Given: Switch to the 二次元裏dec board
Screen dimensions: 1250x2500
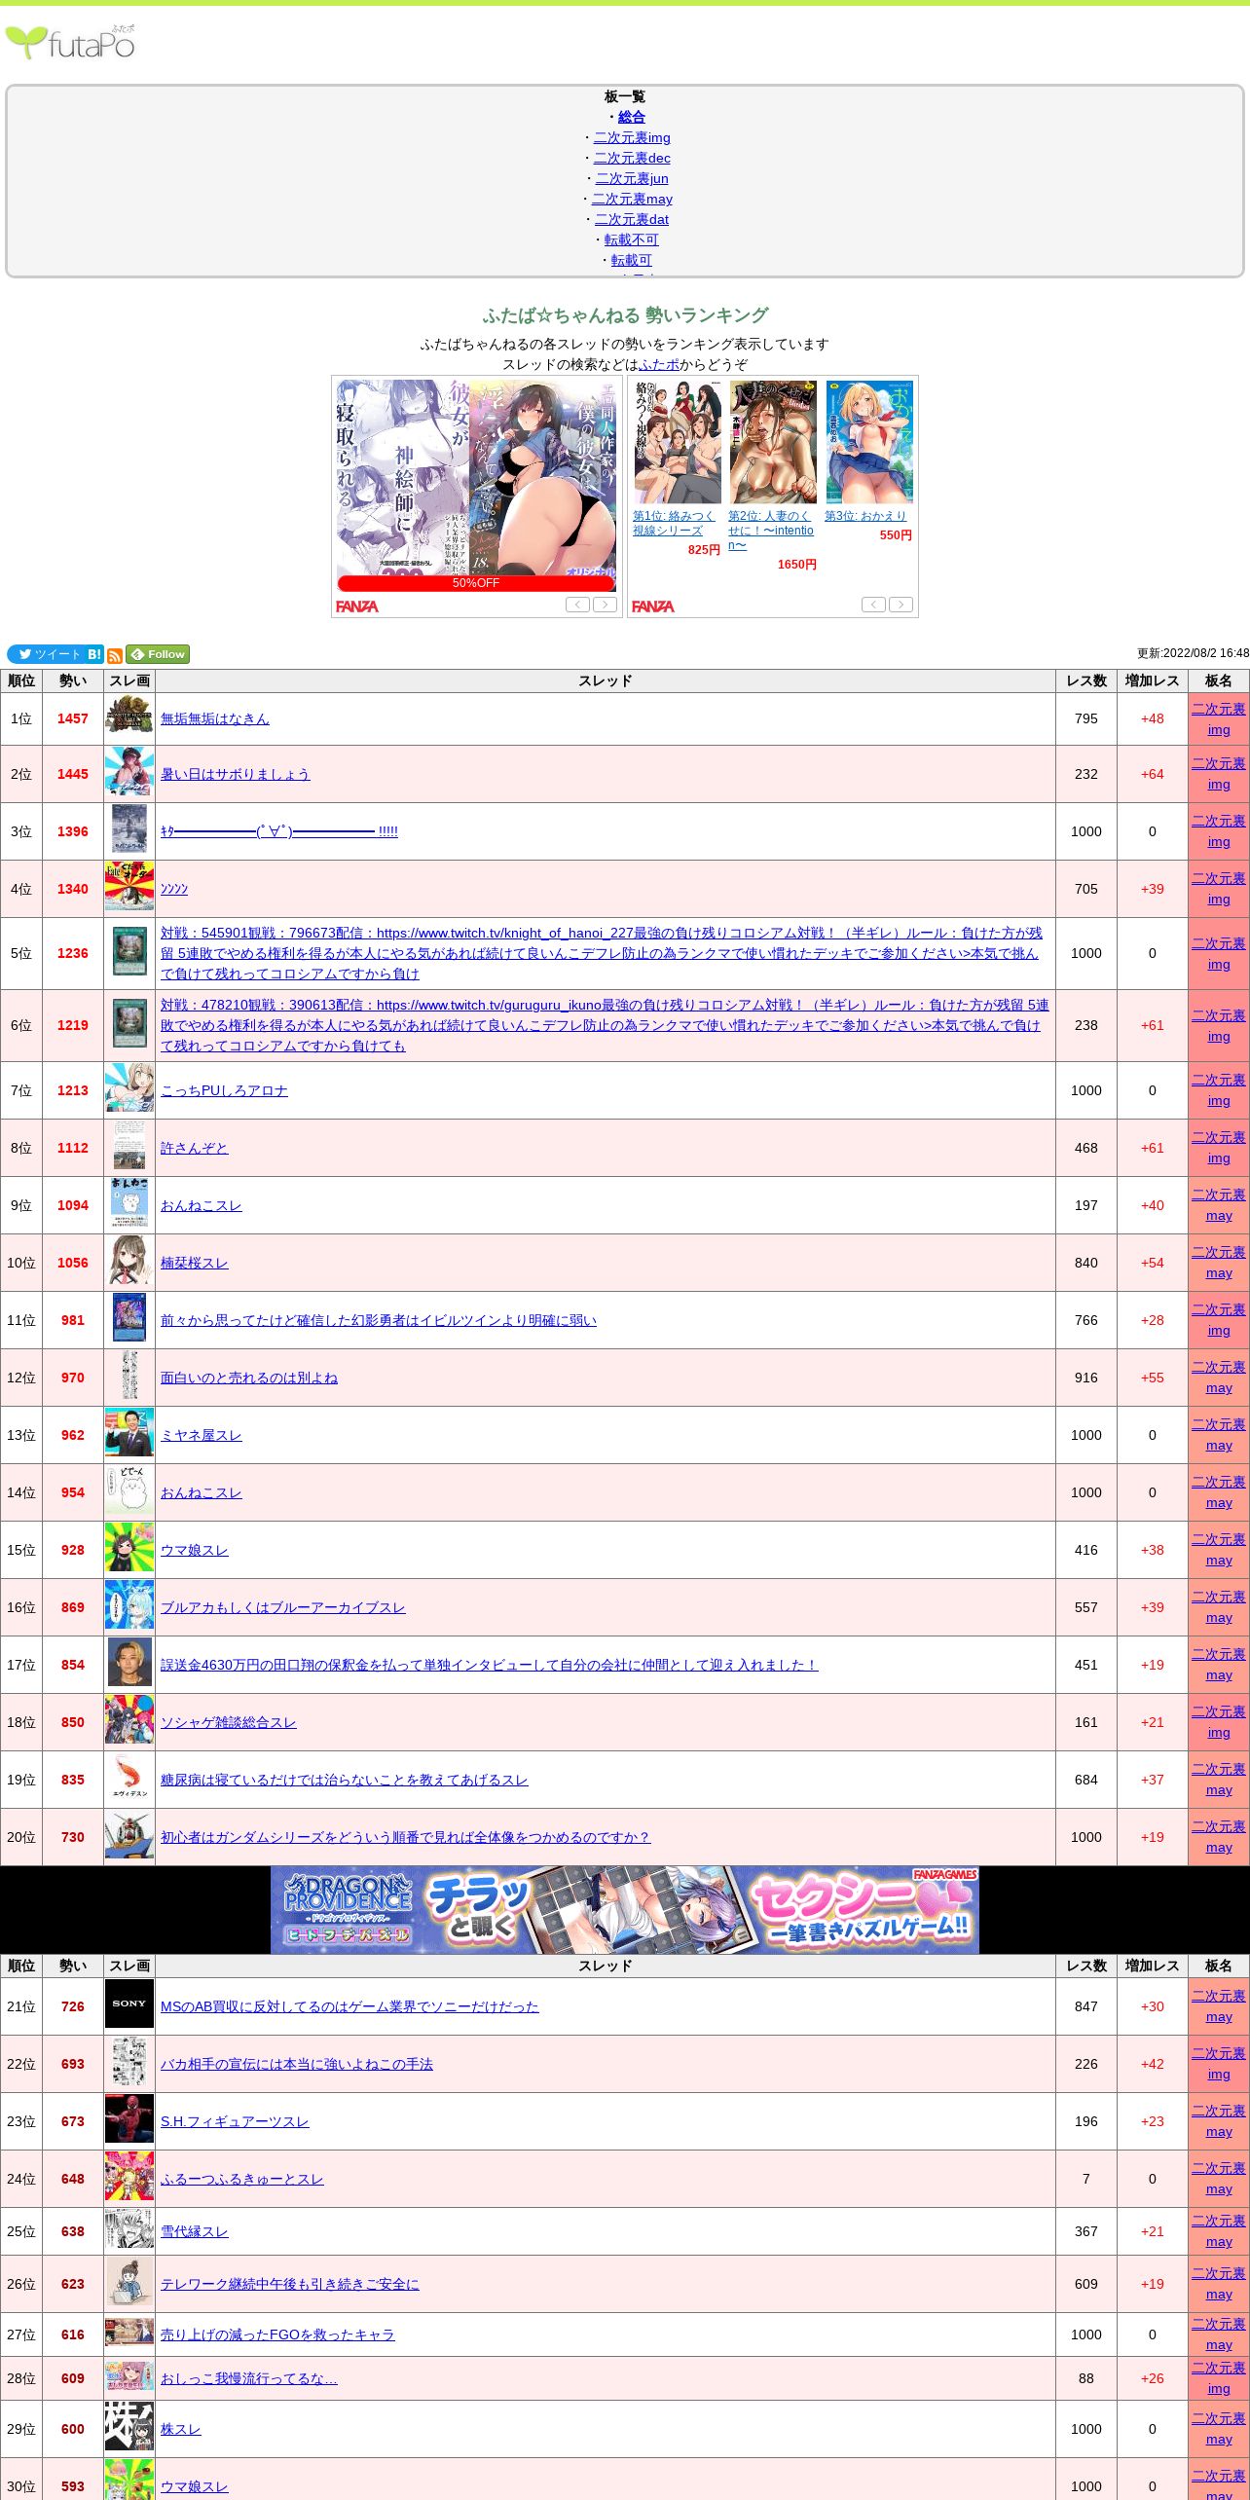Looking at the screenshot, I should tap(632, 158).
